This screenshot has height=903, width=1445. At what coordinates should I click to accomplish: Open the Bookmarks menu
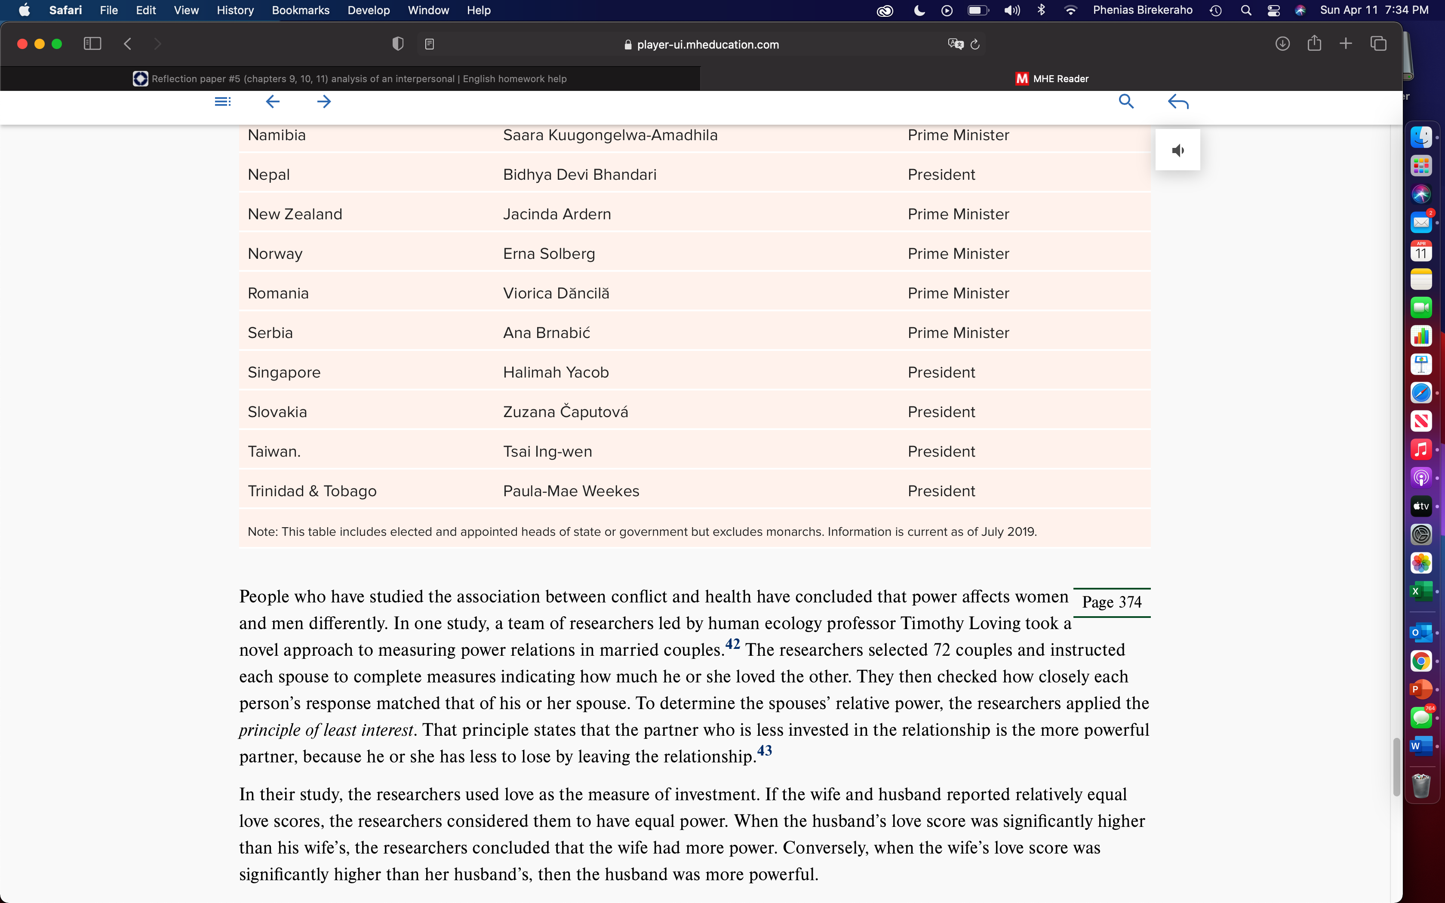click(300, 10)
